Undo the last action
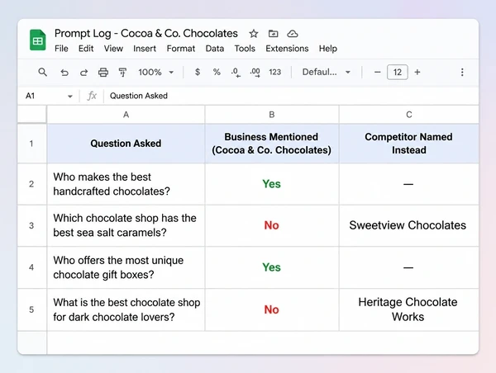Screen dimensions: 496x373 [64, 73]
